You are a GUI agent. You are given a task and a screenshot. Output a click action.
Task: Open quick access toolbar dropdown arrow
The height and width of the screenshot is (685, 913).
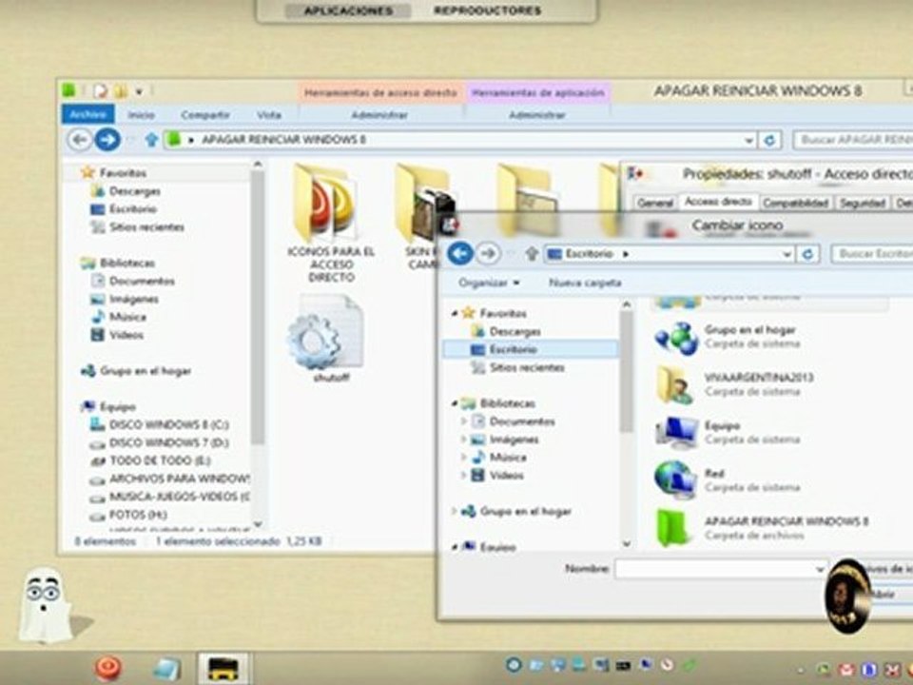139,91
